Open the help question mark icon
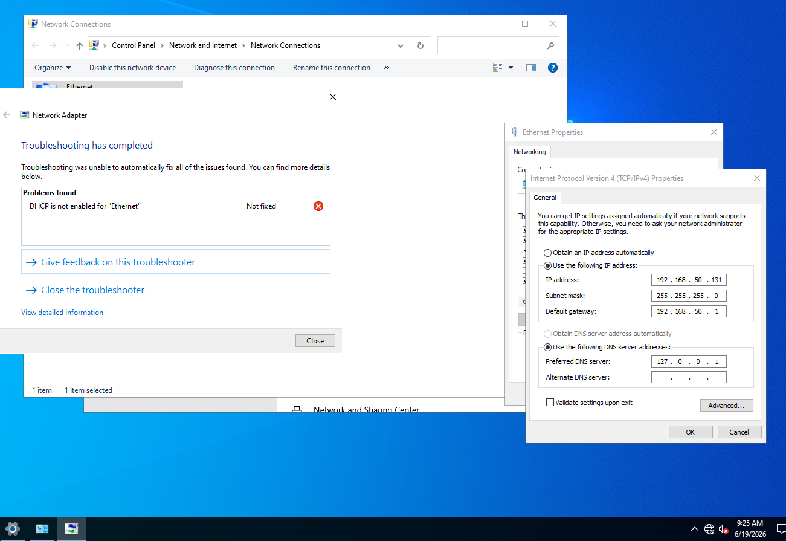The width and height of the screenshot is (786, 541). click(x=552, y=68)
